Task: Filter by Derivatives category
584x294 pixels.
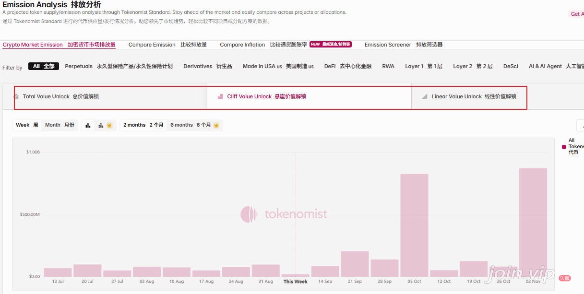Action: [208, 66]
